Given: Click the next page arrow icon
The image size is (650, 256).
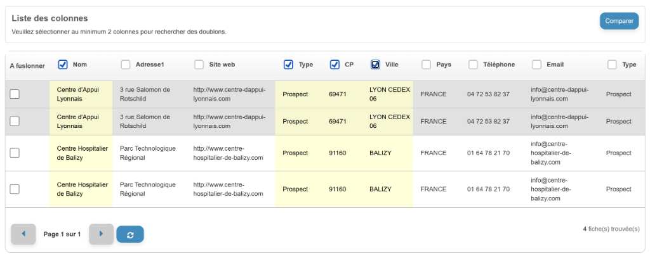Looking at the screenshot, I should pos(102,234).
